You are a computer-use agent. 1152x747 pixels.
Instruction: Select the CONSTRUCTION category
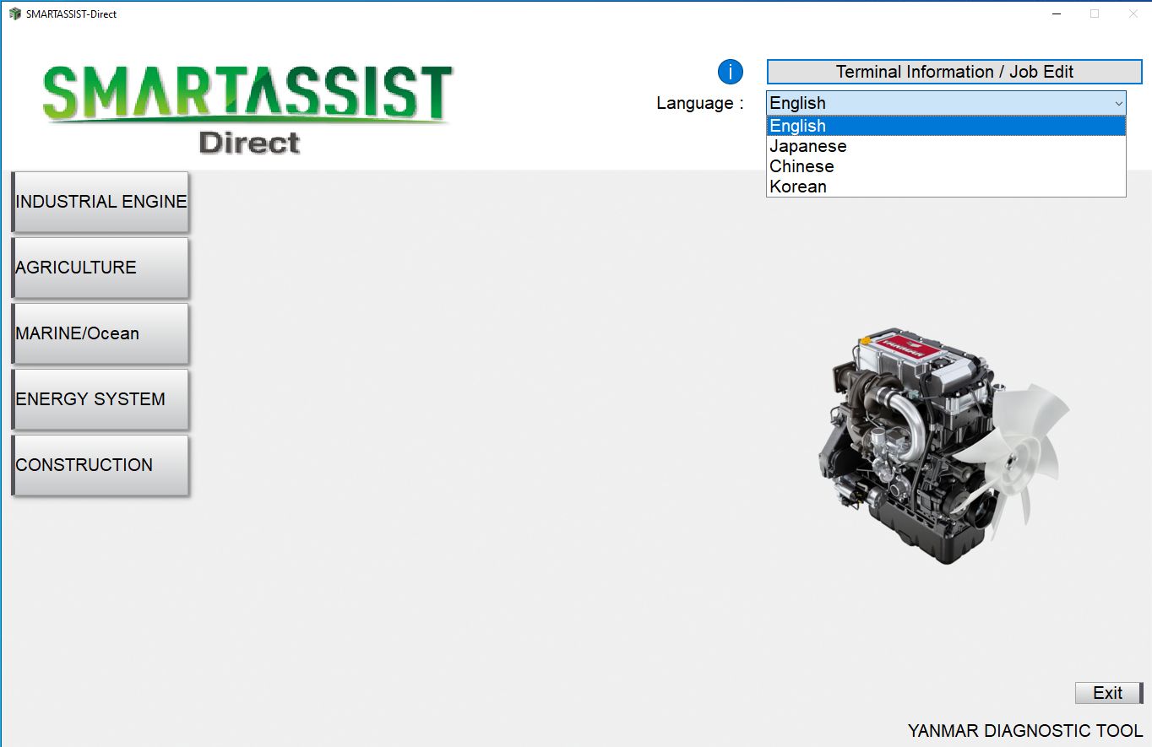click(100, 464)
